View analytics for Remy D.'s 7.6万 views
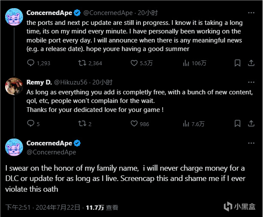Screen dimensions: 263x217 tap(186, 124)
